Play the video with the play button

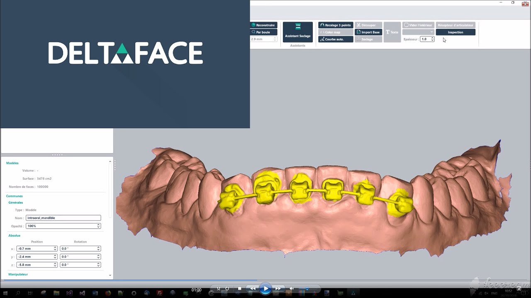(265, 289)
